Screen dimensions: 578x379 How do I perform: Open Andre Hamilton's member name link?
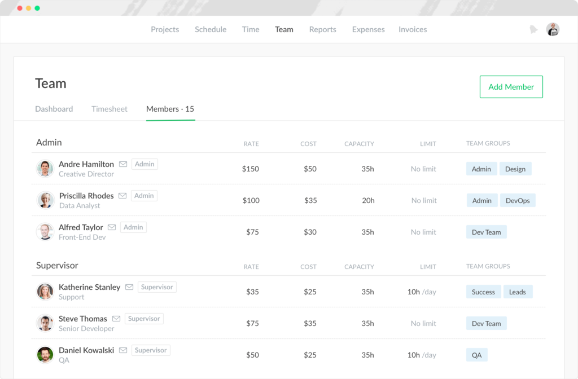(86, 164)
